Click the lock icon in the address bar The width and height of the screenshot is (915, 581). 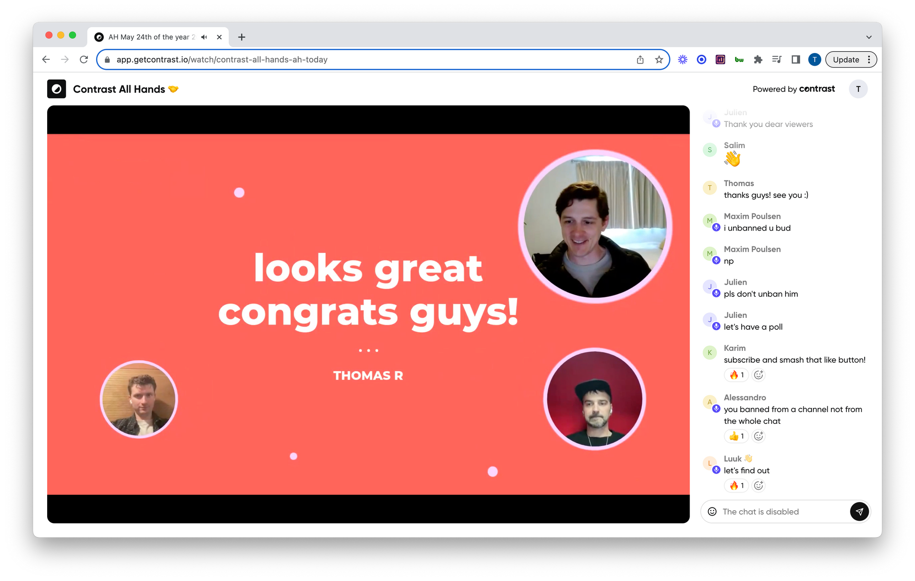pos(108,60)
